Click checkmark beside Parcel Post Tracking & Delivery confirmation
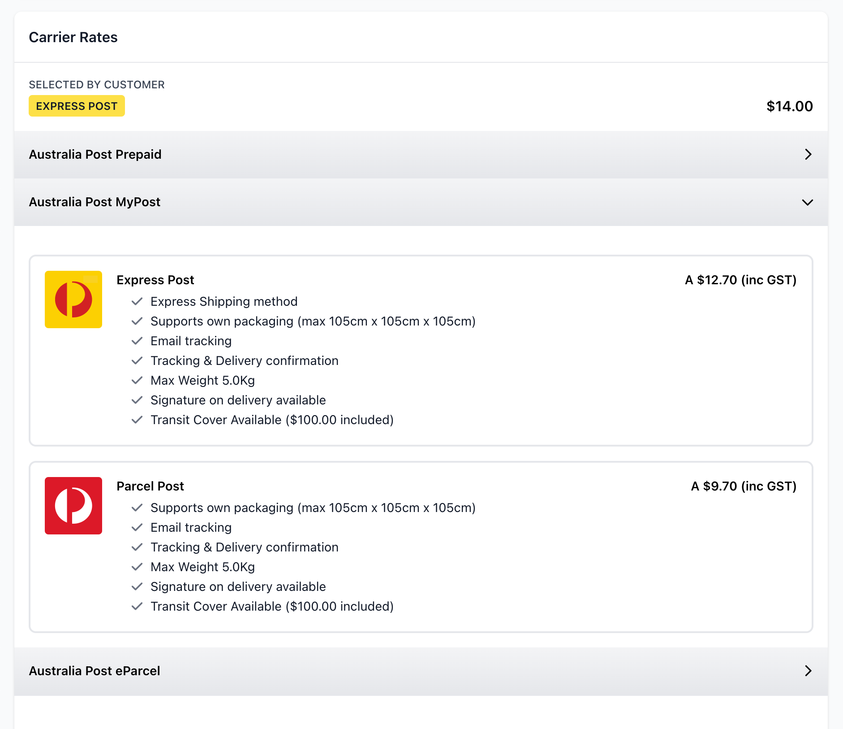This screenshot has width=843, height=729. tap(137, 547)
